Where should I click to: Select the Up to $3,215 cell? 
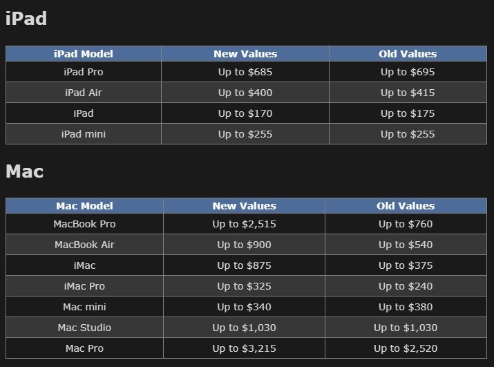point(245,348)
